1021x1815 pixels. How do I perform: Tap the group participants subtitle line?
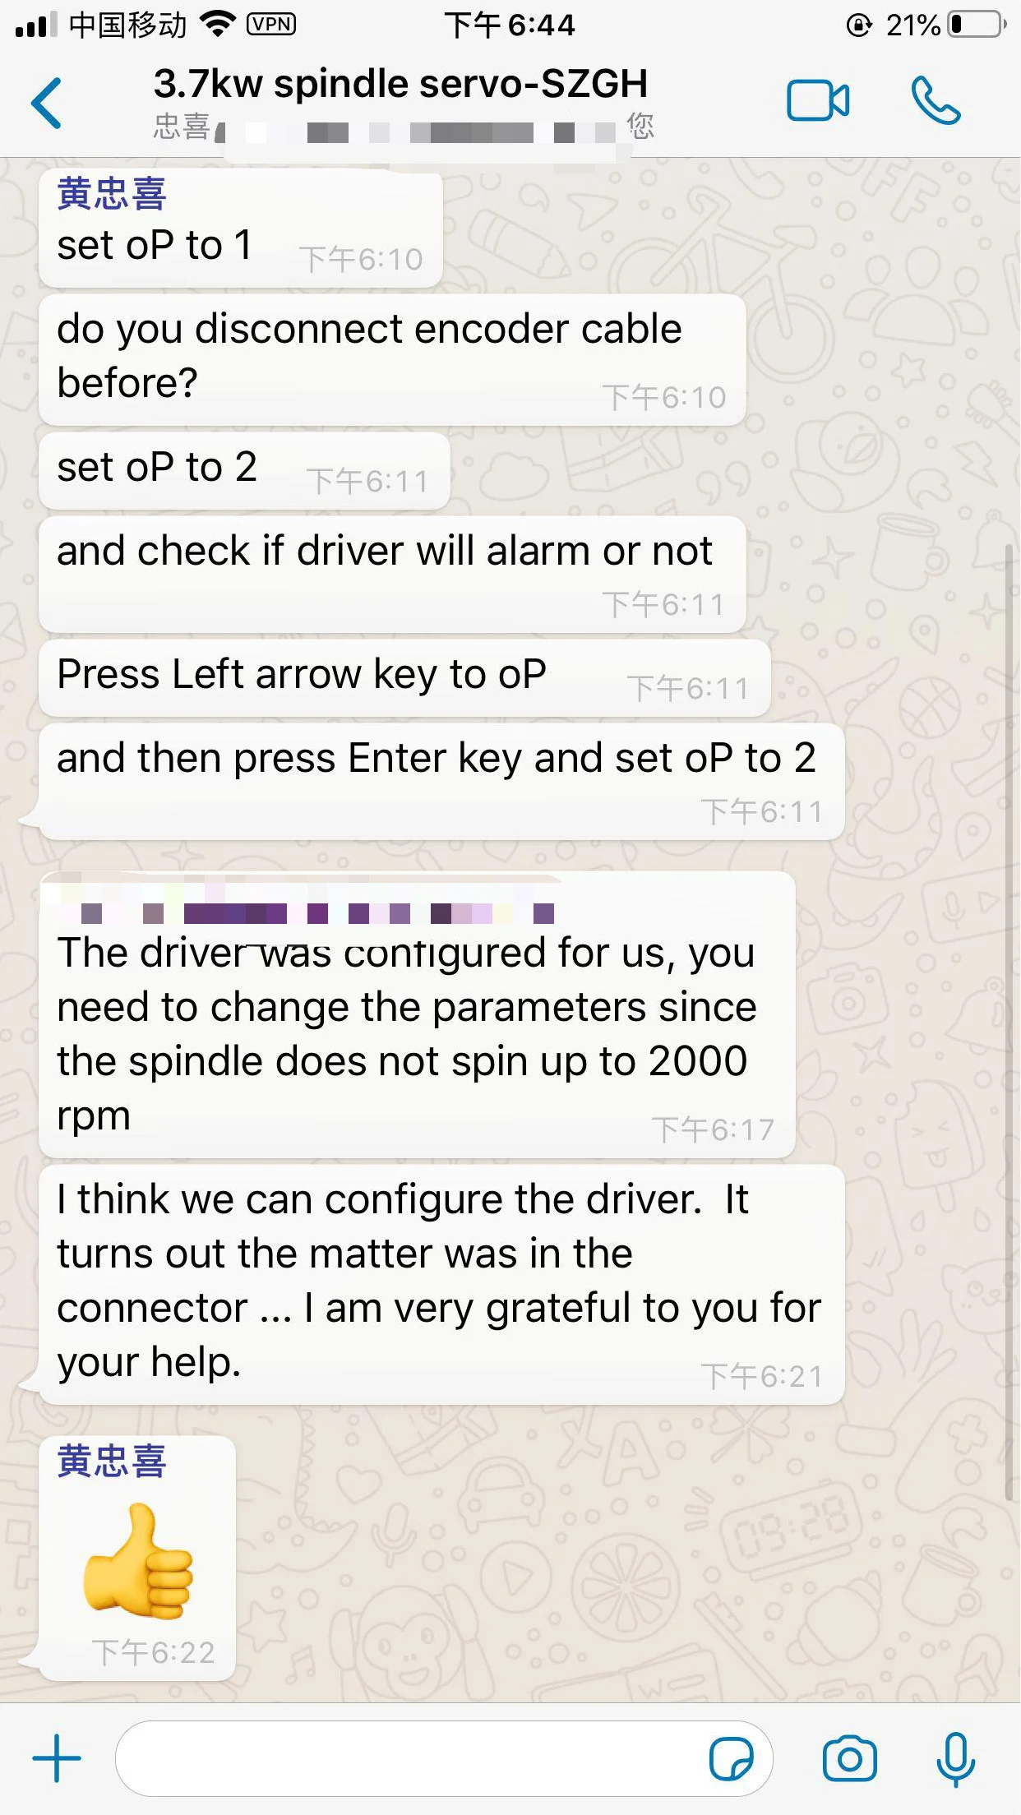pos(403,127)
